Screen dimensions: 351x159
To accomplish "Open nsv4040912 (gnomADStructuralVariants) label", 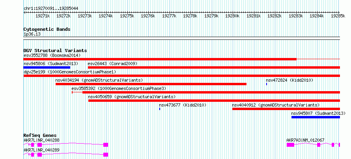I will [x=276, y=105].
